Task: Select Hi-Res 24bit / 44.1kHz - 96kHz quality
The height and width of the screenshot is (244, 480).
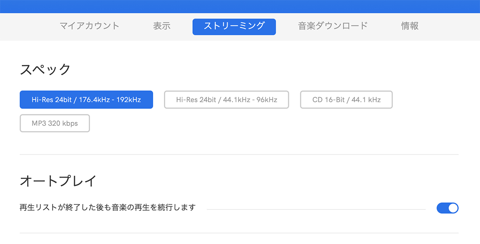Action: [226, 100]
